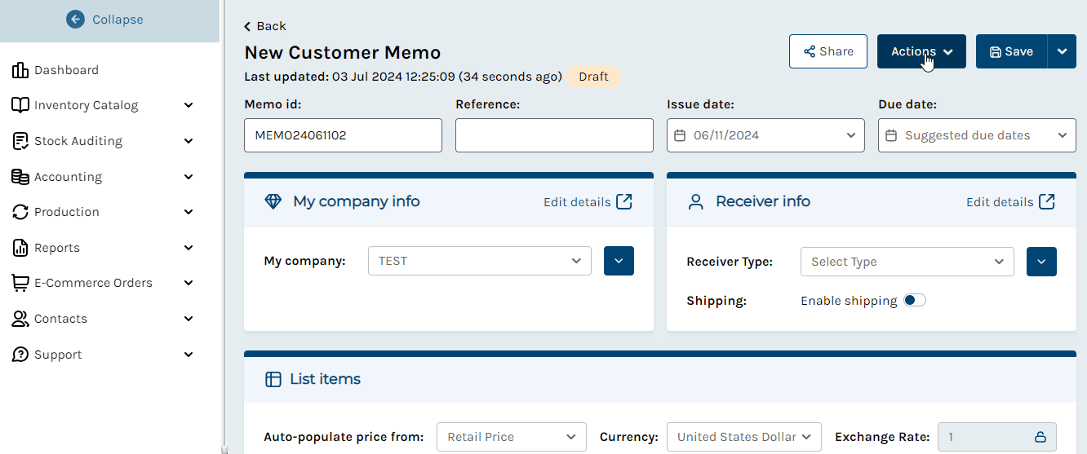Click the Share button

coord(828,51)
